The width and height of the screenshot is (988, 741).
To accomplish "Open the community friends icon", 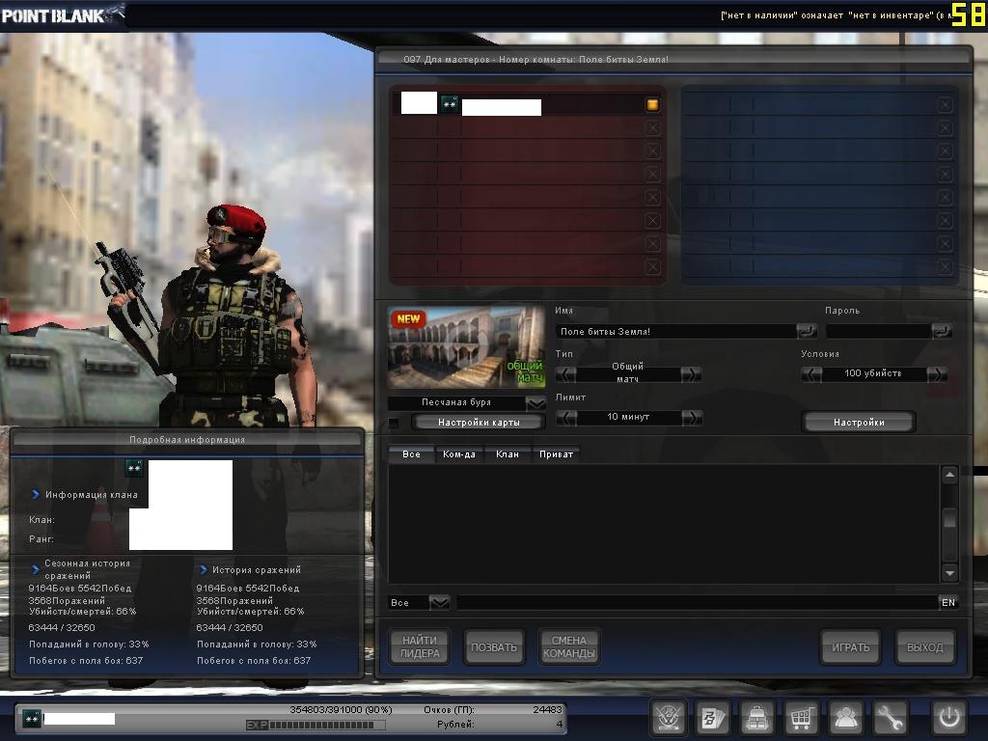I will 846,718.
